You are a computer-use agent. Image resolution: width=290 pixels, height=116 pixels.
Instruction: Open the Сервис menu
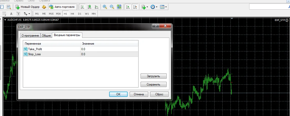click(x=19, y=1)
